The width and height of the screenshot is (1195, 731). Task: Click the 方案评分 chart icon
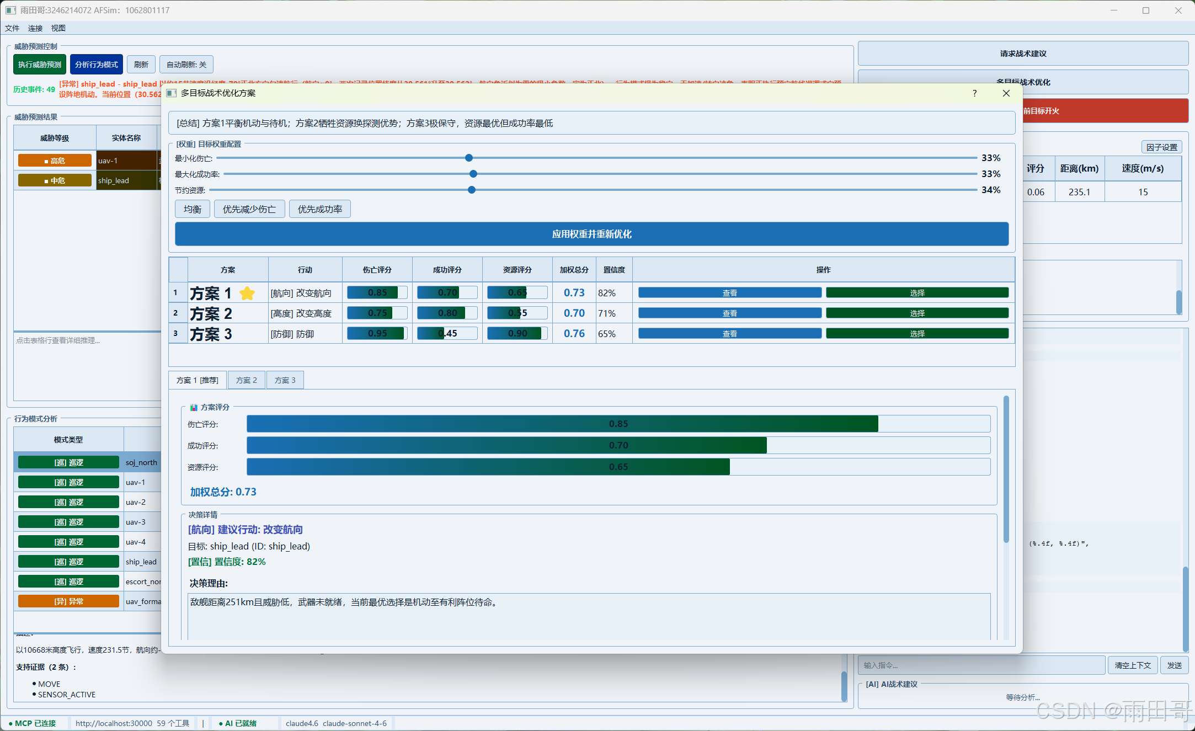(x=194, y=407)
